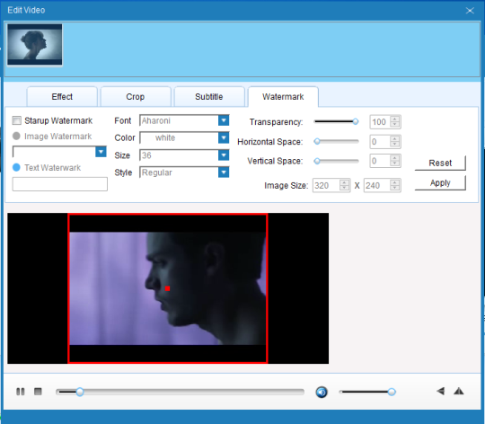Viewport: 485px width, 424px height.
Task: Click the Transparency value field showing 100
Action: 380,122
